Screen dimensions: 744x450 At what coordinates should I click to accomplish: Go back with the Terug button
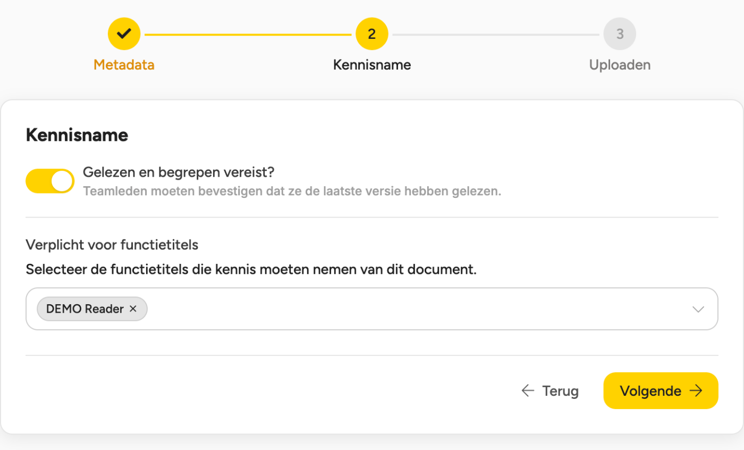pos(550,391)
